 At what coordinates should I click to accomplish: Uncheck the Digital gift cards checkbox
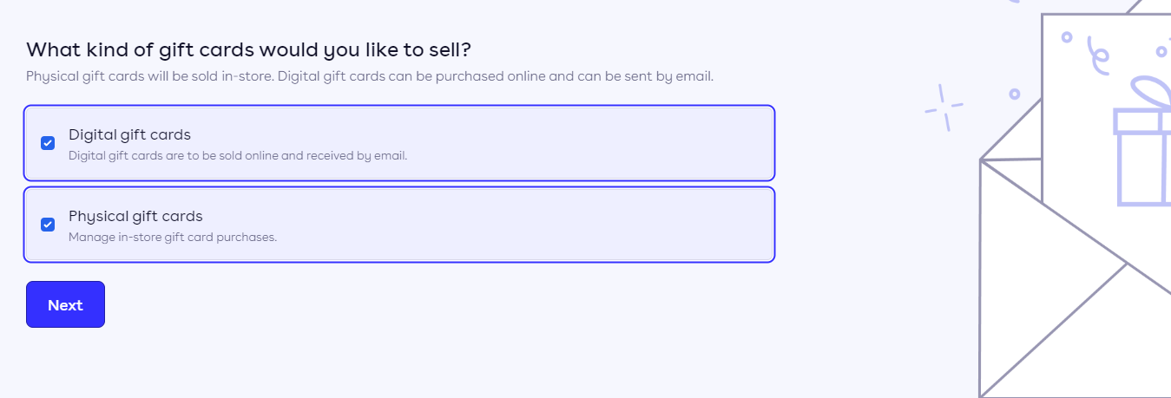click(x=48, y=143)
